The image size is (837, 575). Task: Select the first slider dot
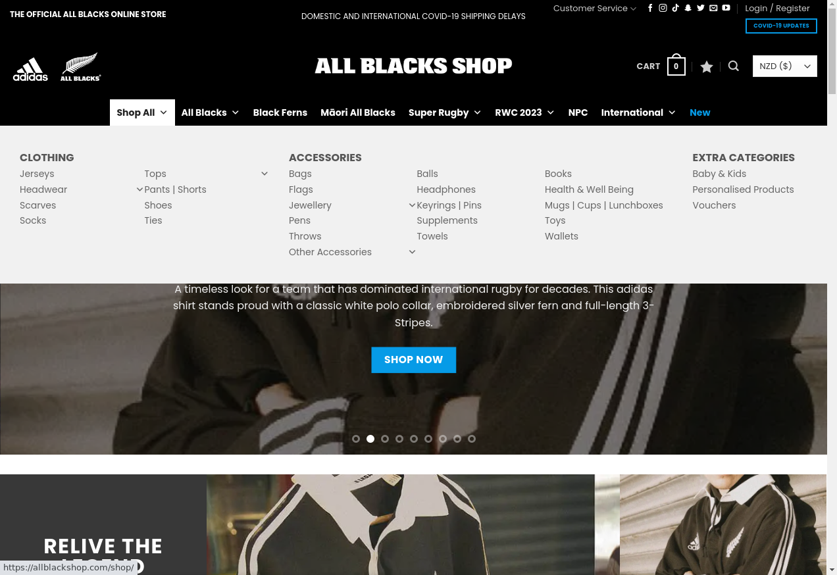click(356, 439)
